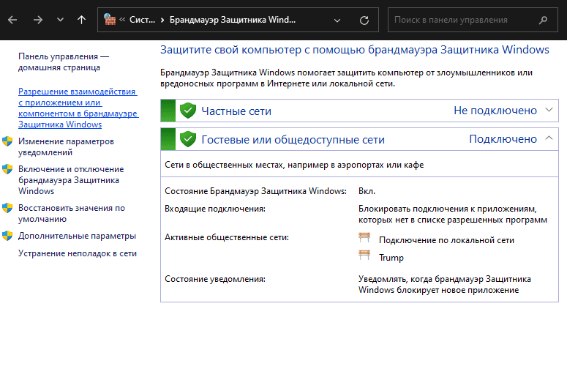Go up one level with up arrow
This screenshot has height=391, width=567.
82,20
